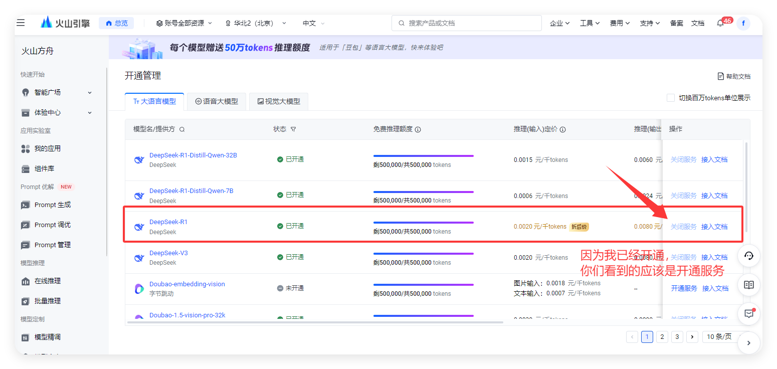777x369 pixels.
Task: Click the Doubao-embedding-vision quota progress bar
Action: pyautogui.click(x=424, y=285)
